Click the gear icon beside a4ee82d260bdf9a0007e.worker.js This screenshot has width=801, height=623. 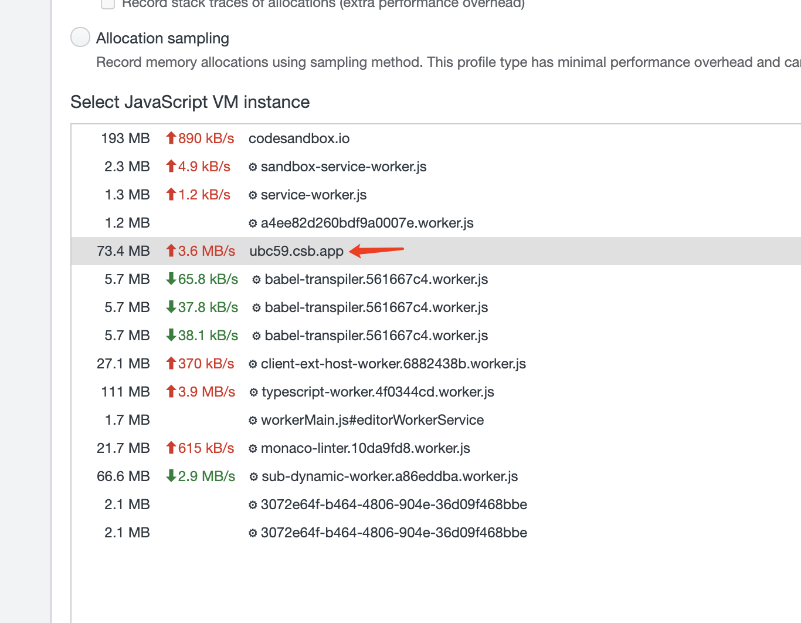tap(253, 223)
